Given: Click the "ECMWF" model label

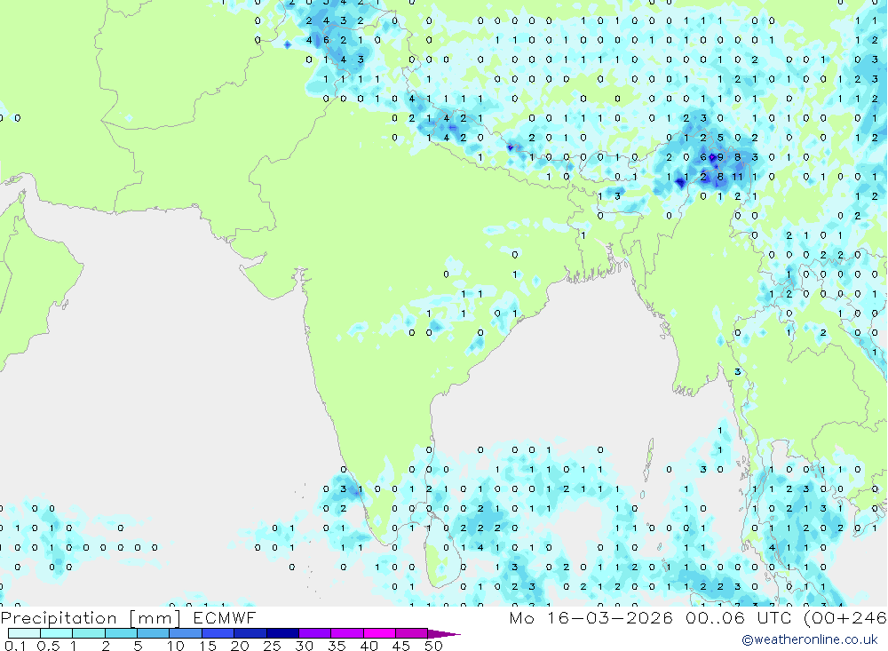Looking at the screenshot, I should coord(225,617).
